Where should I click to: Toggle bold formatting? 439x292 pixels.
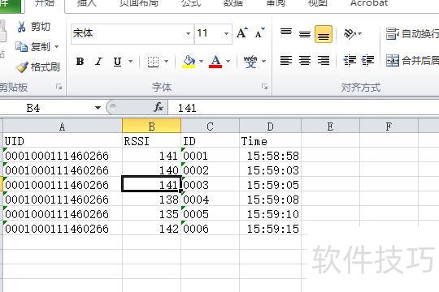coord(80,61)
